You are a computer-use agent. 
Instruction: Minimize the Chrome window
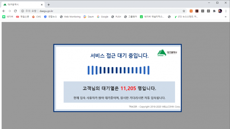(209, 3)
